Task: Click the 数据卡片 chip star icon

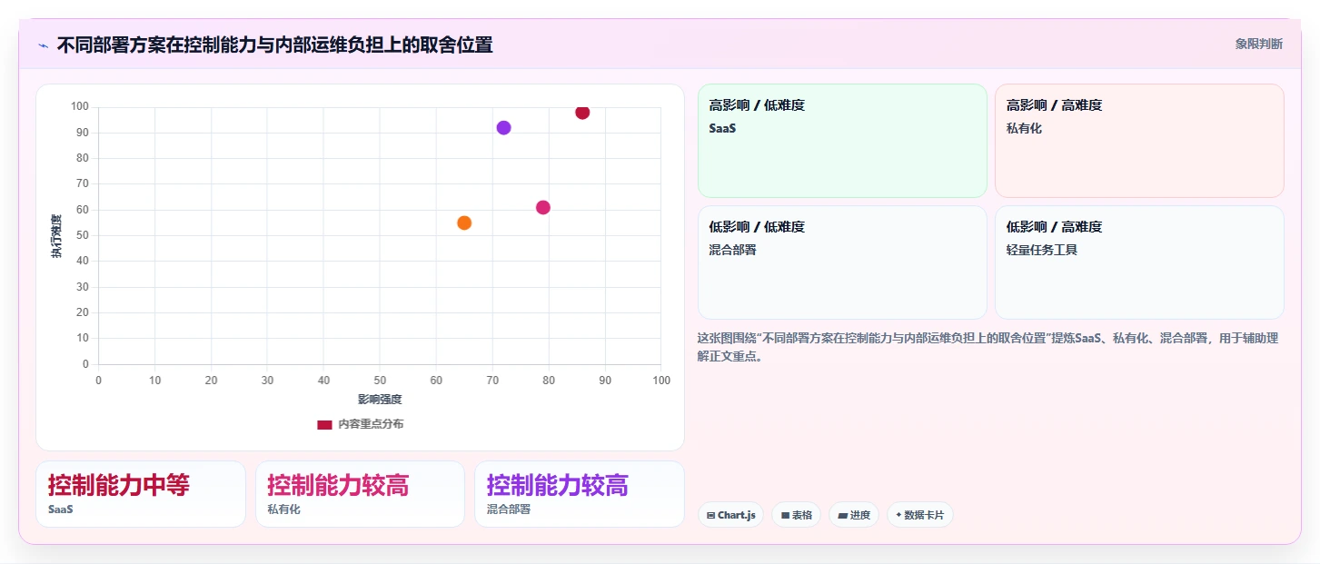Action: [898, 515]
